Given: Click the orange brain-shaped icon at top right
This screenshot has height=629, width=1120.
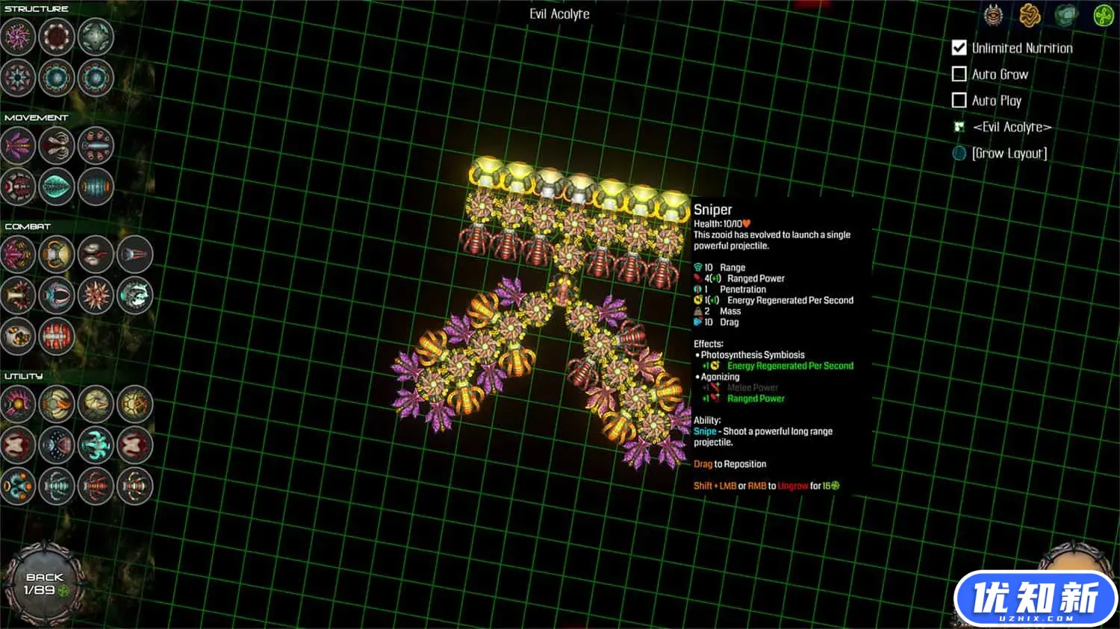Looking at the screenshot, I should click(x=1030, y=15).
